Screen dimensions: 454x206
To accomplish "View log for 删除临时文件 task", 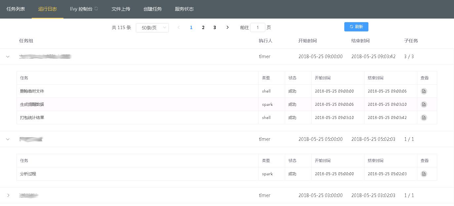I will tap(424, 91).
